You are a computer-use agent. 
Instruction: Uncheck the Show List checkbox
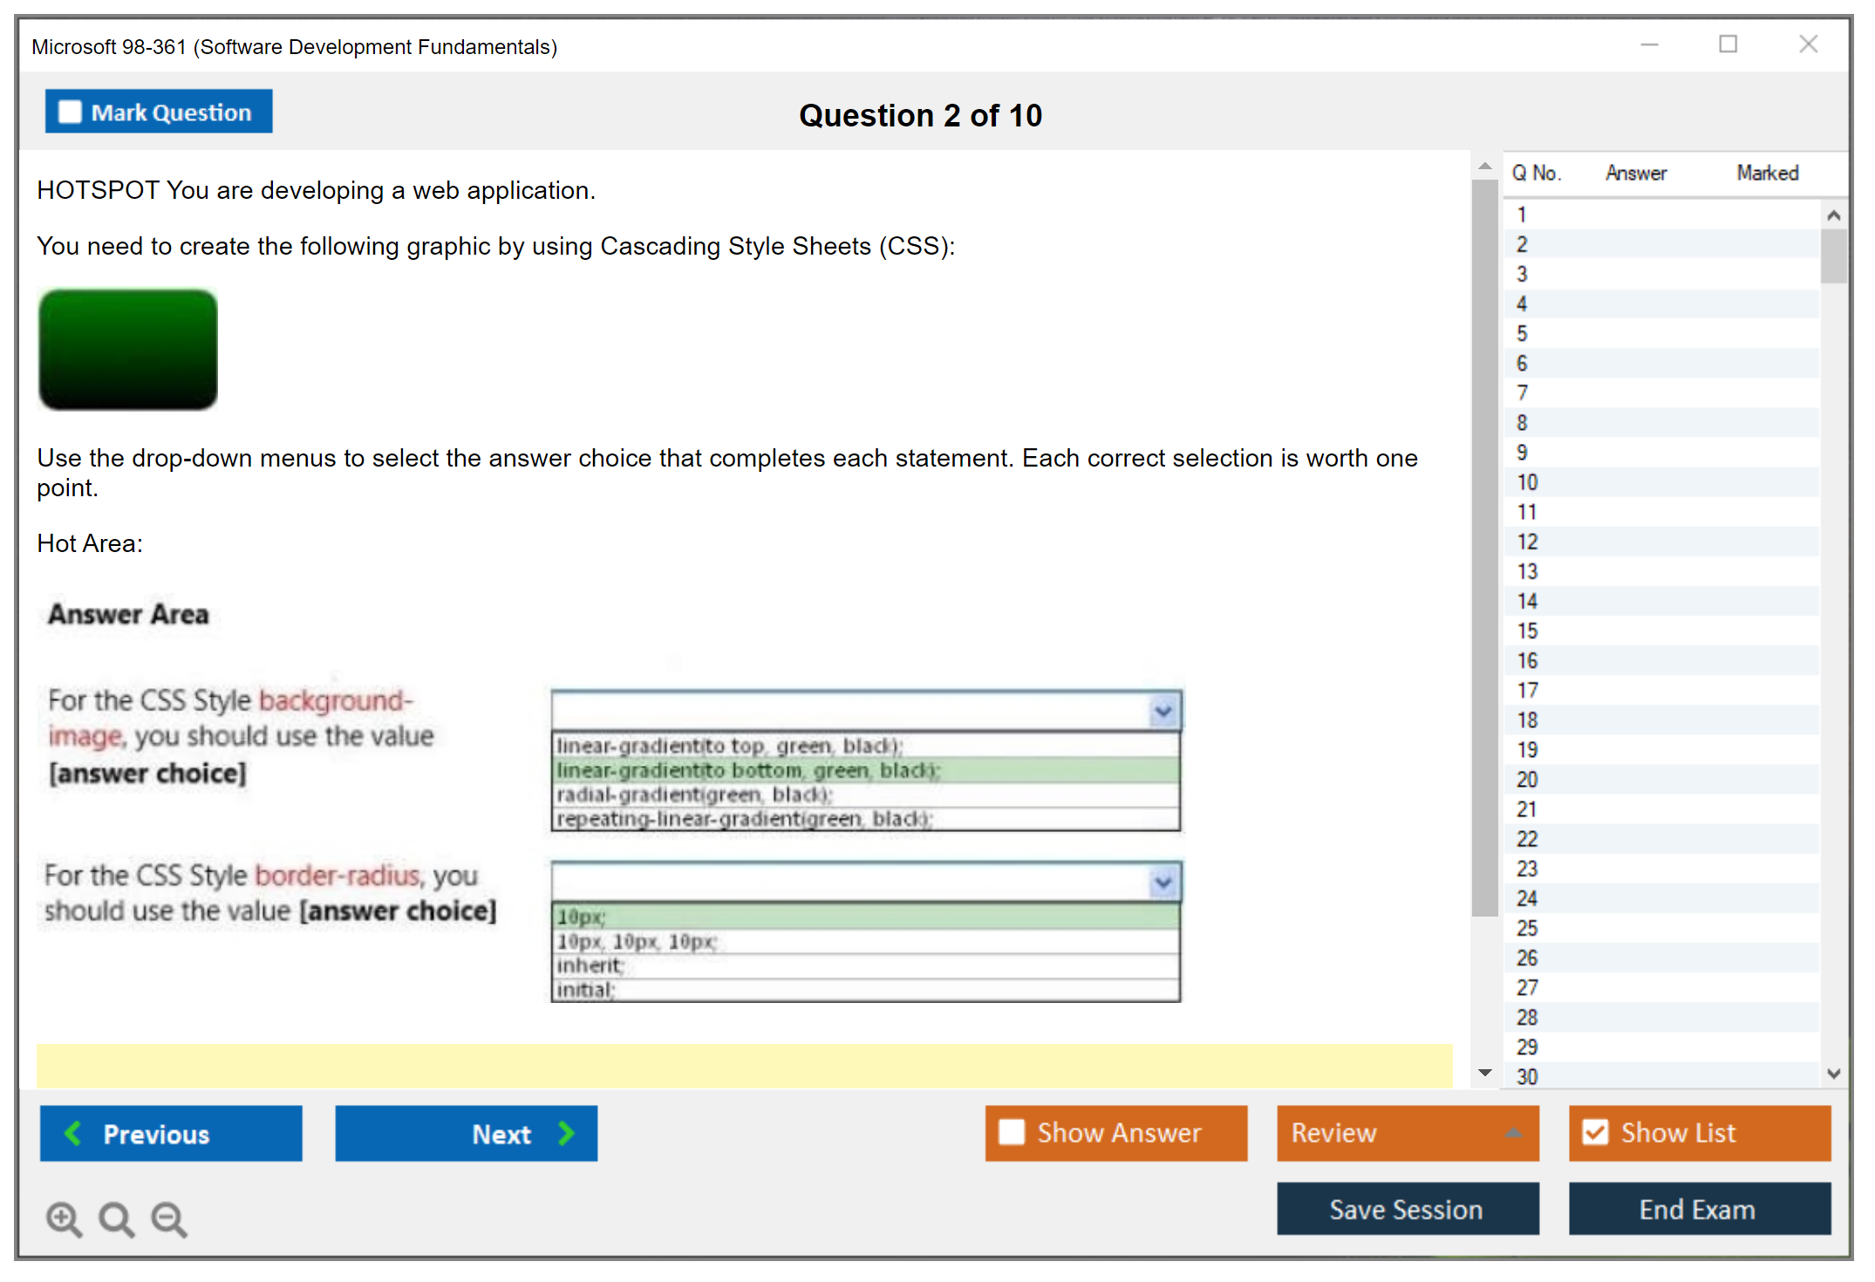tap(1595, 1132)
